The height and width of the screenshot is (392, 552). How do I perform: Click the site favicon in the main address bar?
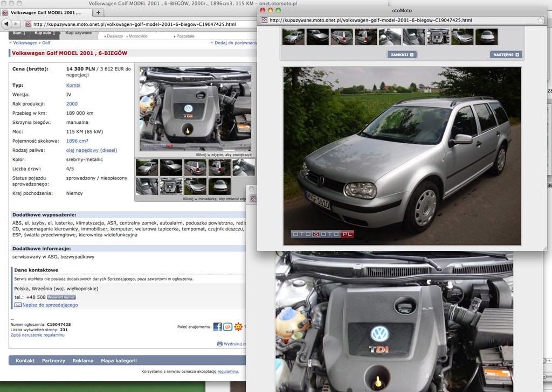click(28, 24)
